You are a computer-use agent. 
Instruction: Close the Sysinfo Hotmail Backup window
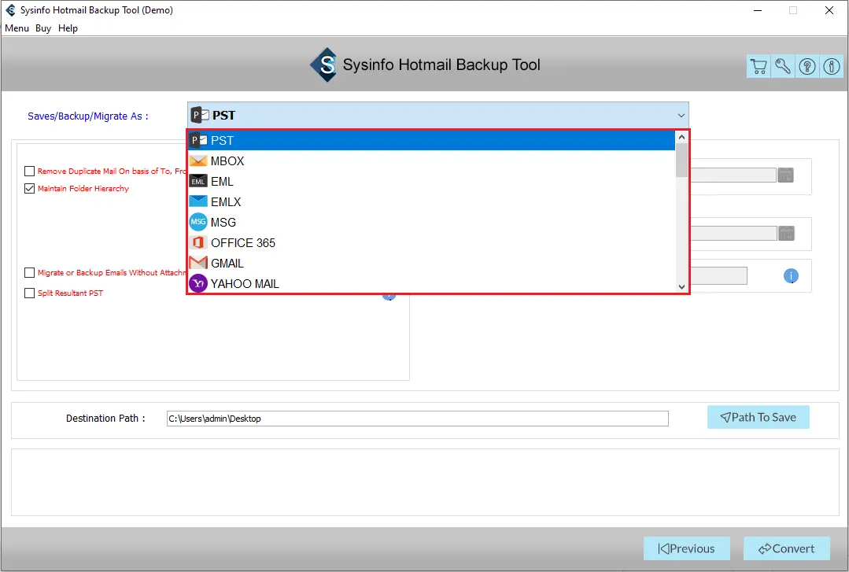[x=829, y=10]
